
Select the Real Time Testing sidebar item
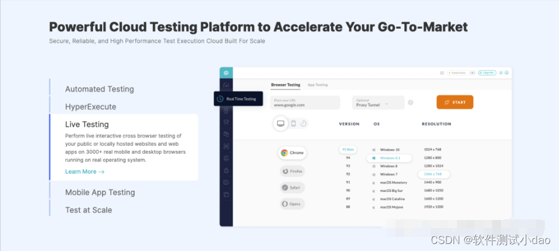[x=238, y=99]
